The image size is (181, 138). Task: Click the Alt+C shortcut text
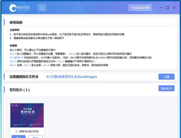pyautogui.click(x=13, y=61)
